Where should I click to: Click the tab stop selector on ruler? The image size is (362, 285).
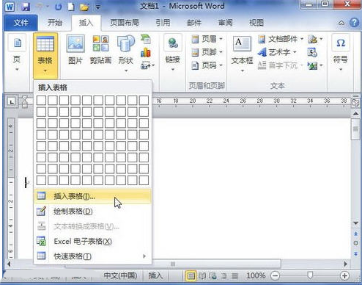coord(12,101)
